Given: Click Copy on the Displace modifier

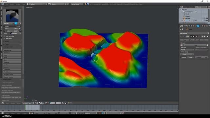Looking at the screenshot, I should pos(204,40).
